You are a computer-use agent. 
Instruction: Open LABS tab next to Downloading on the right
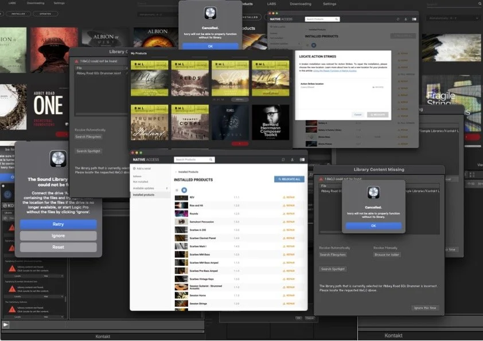271,4
